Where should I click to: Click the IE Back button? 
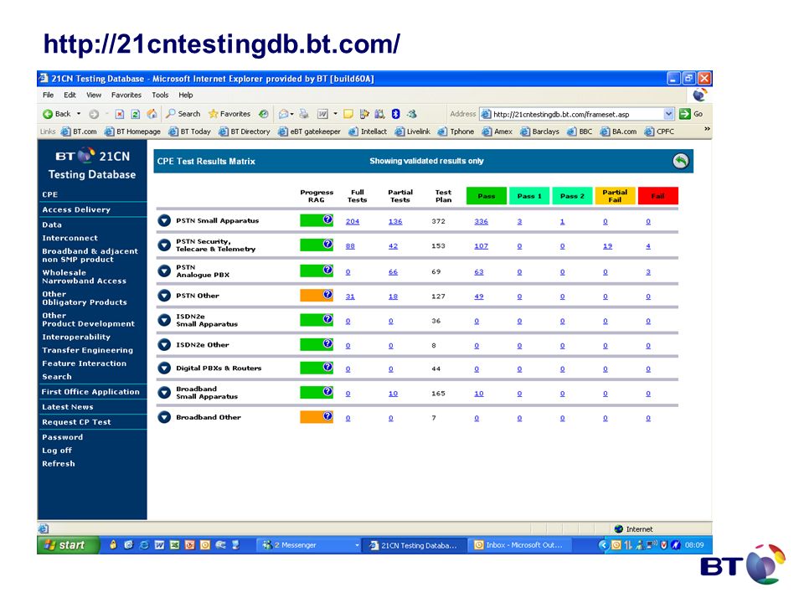point(57,114)
